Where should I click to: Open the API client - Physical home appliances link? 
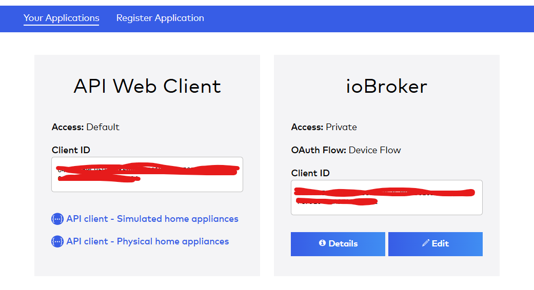(x=147, y=241)
